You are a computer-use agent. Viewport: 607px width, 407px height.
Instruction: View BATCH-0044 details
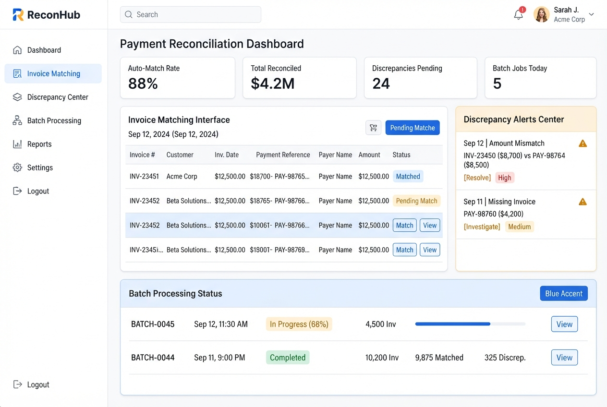564,358
